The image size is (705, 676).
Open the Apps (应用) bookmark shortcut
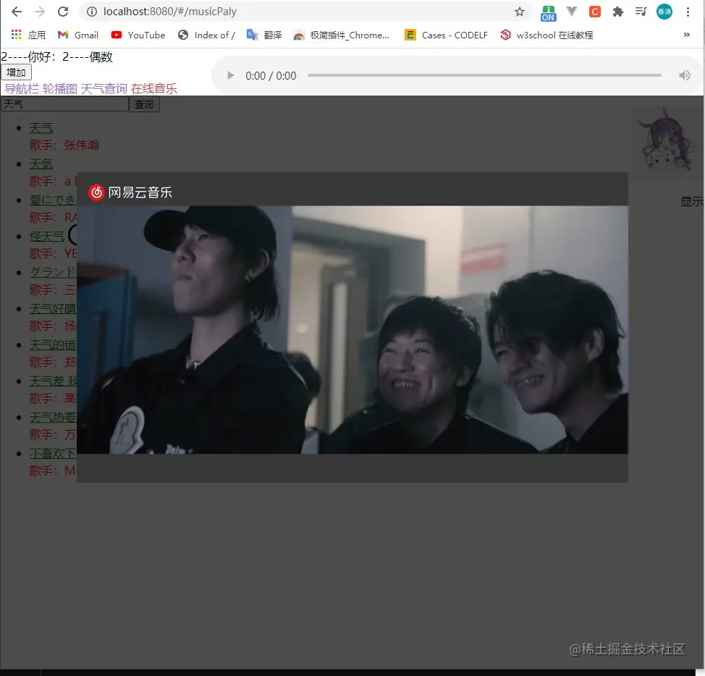click(x=28, y=35)
